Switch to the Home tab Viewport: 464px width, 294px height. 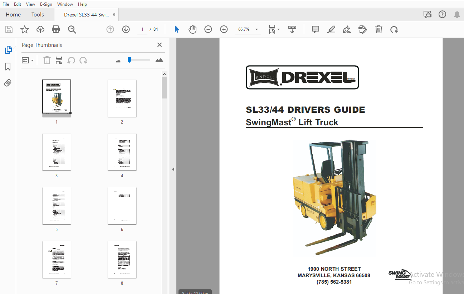point(13,15)
